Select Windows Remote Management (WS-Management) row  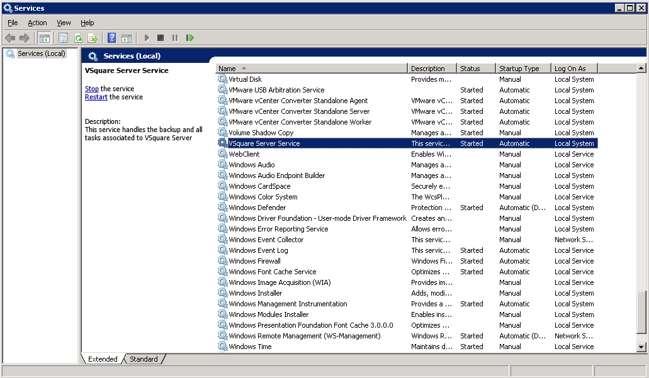pyautogui.click(x=407, y=336)
